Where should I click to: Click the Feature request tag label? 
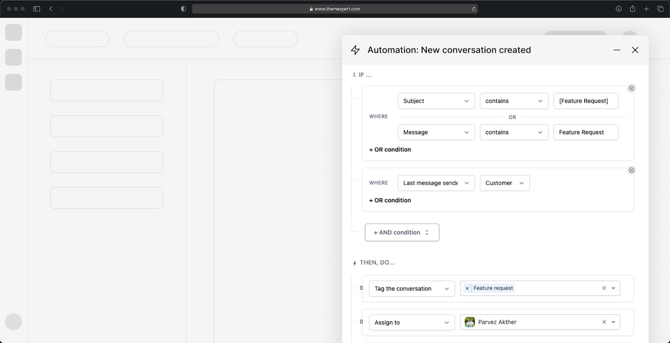(x=493, y=288)
